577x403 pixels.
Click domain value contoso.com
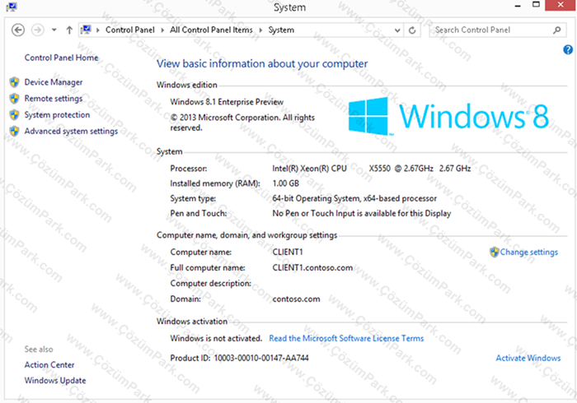point(296,299)
